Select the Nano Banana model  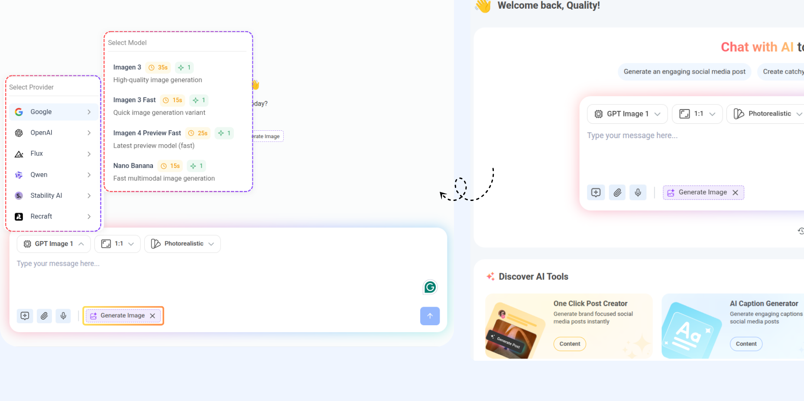pos(178,172)
